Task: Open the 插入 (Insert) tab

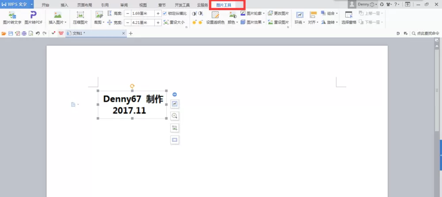Action: coord(65,5)
